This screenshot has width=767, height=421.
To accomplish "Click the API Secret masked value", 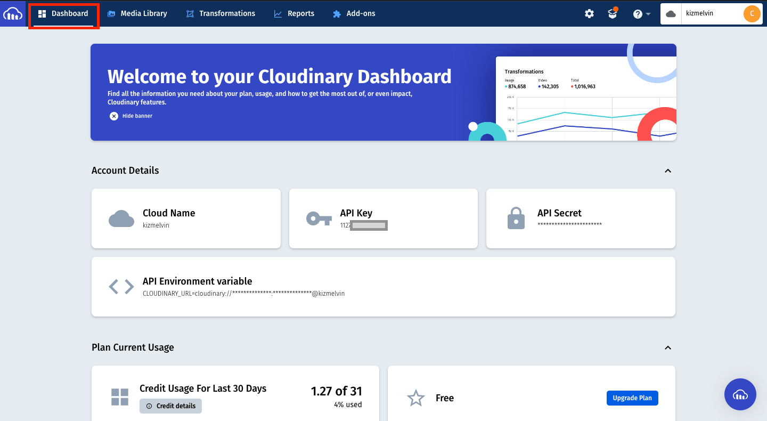I will coord(569,225).
